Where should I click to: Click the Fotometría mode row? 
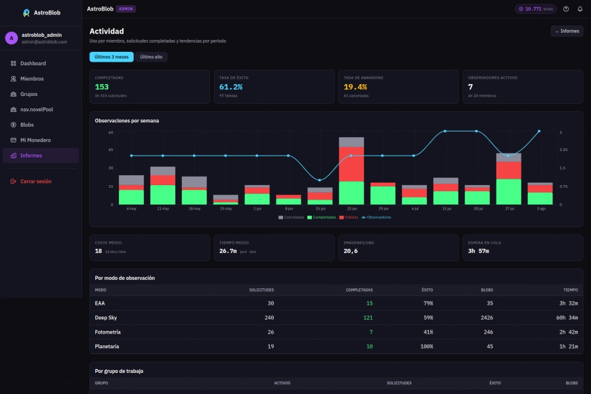coord(336,332)
